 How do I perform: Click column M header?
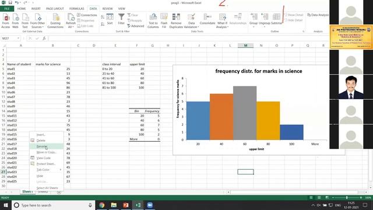[x=245, y=45]
